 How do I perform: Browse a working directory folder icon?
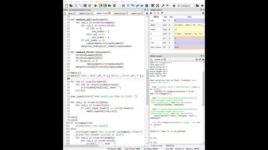(x=197, y=6)
